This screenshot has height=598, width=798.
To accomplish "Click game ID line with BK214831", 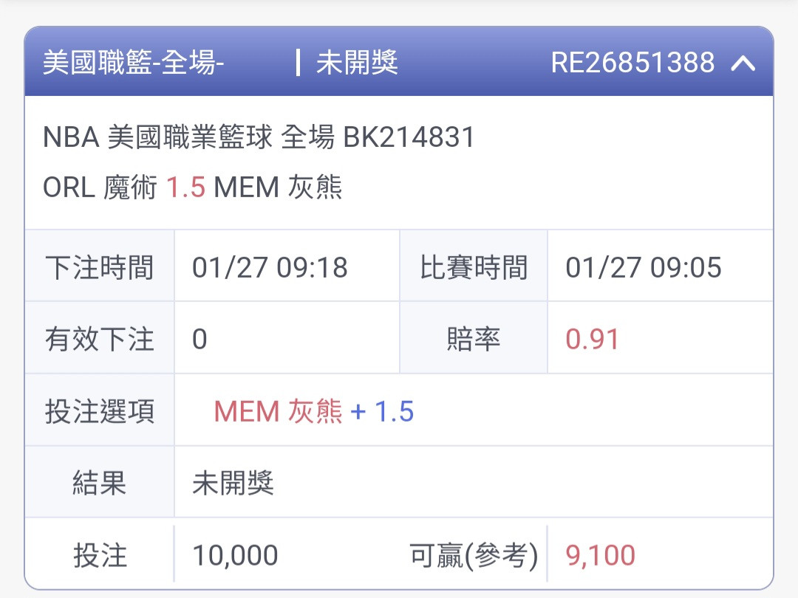I will [x=259, y=137].
